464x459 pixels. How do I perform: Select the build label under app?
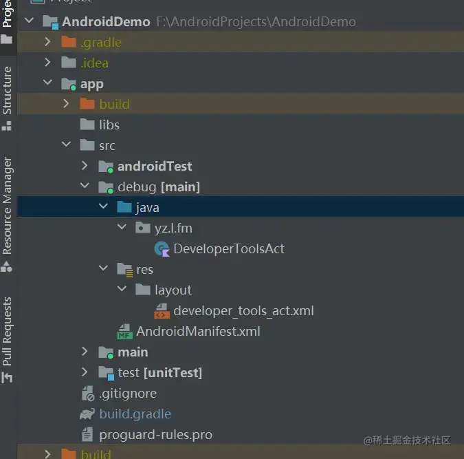114,105
